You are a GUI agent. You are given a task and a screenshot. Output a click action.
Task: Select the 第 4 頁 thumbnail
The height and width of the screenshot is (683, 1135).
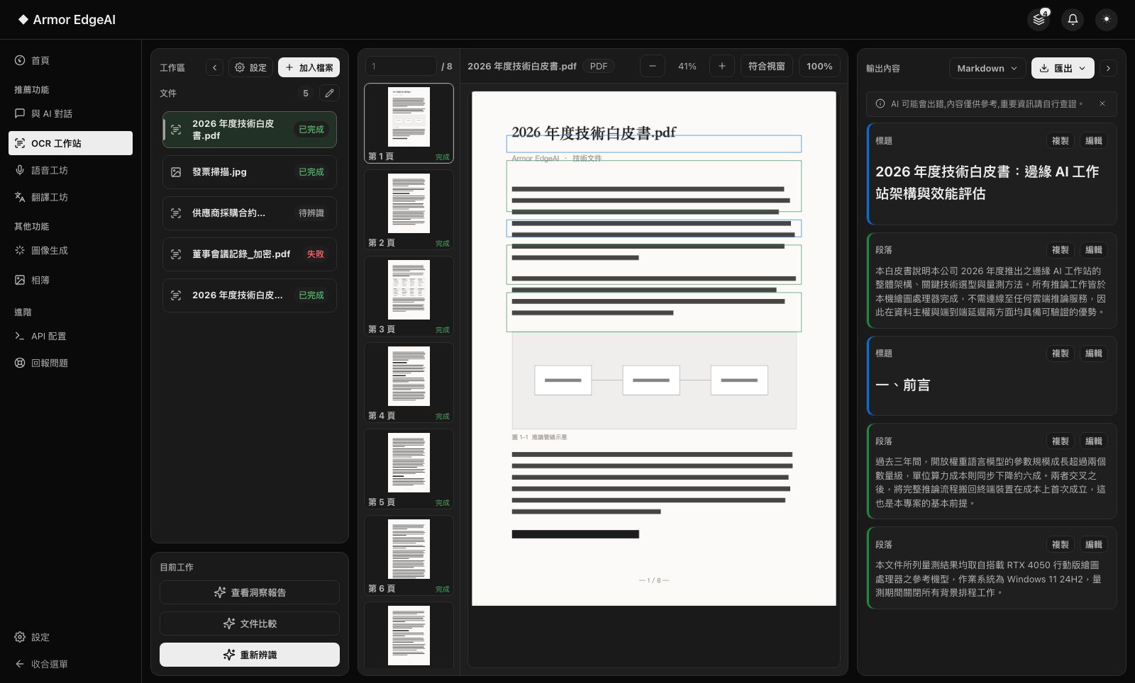(409, 383)
